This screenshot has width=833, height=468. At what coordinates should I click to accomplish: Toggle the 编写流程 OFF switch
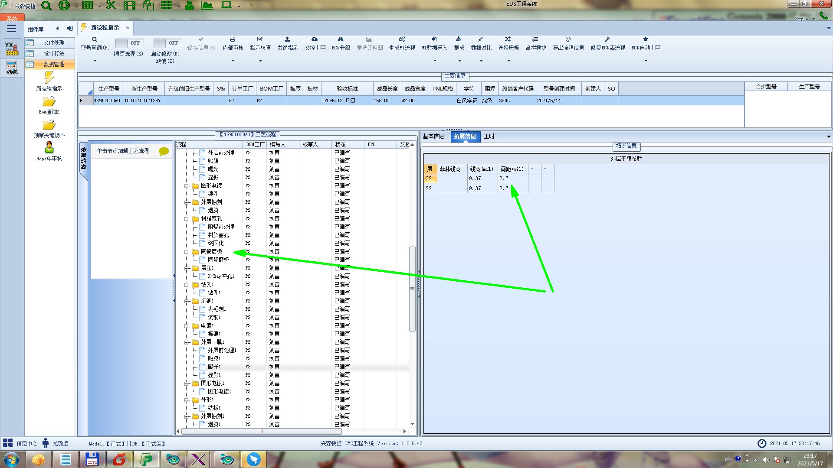(129, 43)
